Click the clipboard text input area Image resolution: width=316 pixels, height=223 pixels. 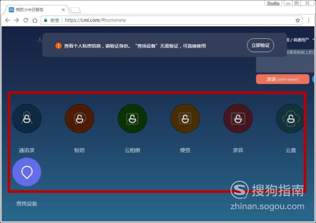(286, 61)
